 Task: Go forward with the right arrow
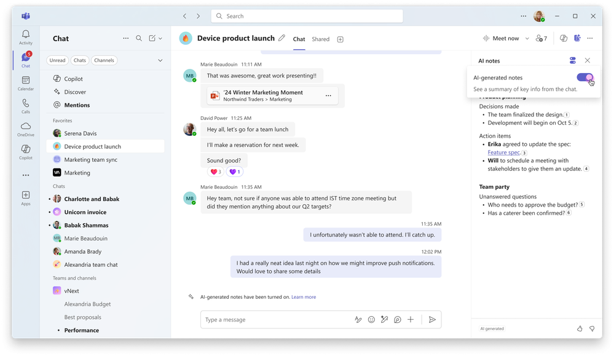click(198, 16)
